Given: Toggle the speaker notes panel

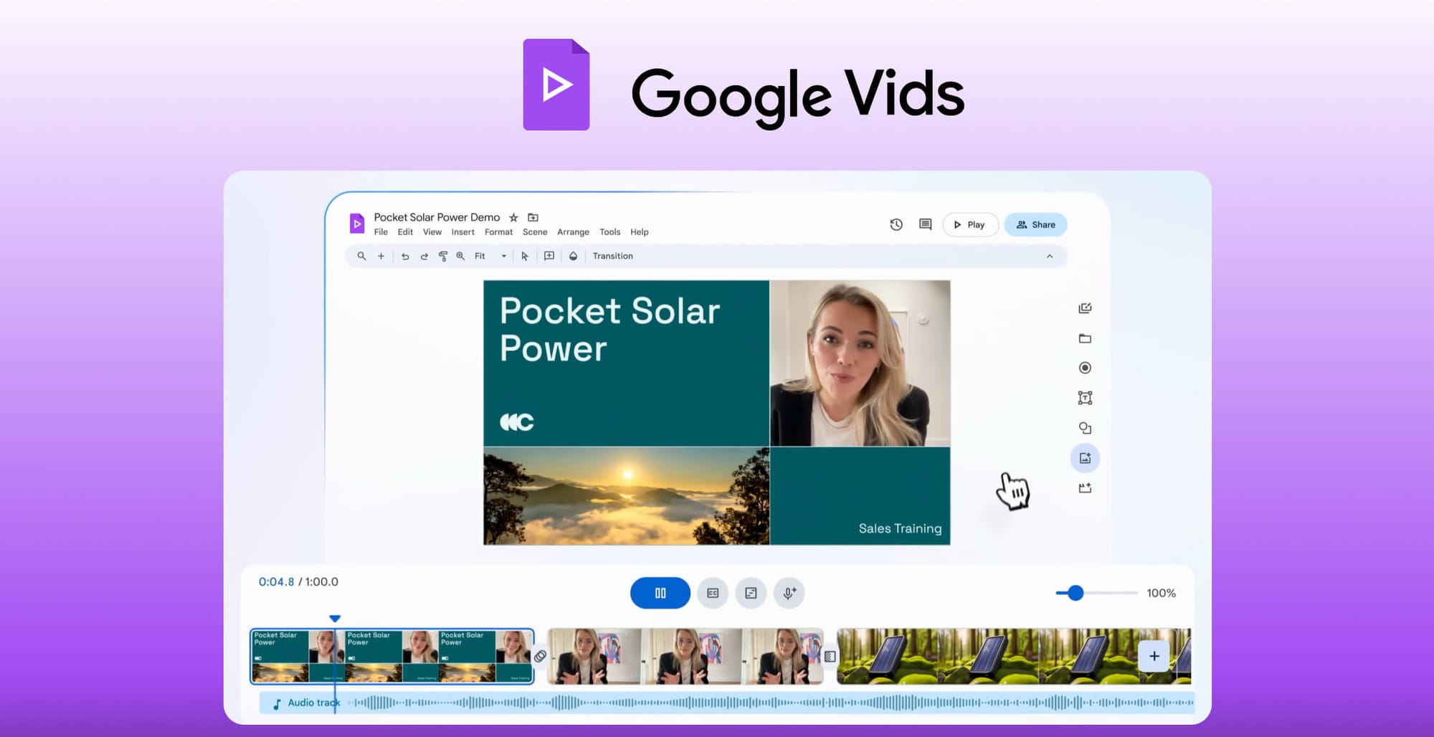Looking at the screenshot, I should click(x=751, y=593).
